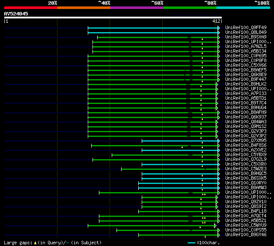Click the cyan alignment bar for Q9FF49
Image resolution: width=274 pixels, height=246 pixels.
pyautogui.click(x=153, y=28)
